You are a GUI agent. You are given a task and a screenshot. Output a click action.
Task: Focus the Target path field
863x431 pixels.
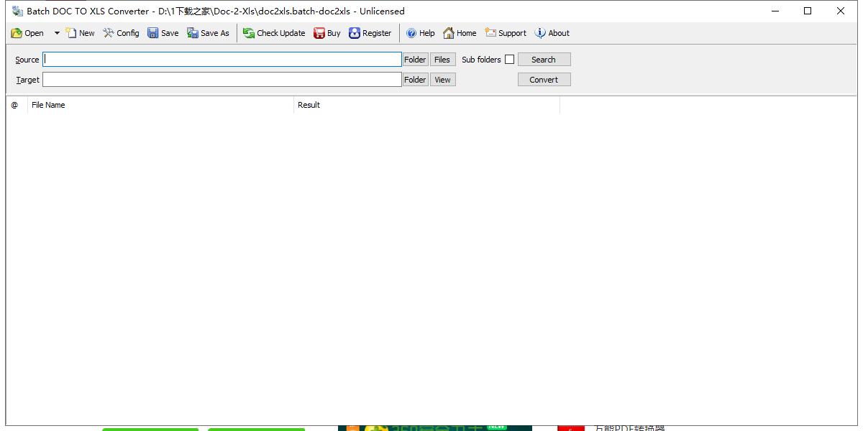point(222,80)
